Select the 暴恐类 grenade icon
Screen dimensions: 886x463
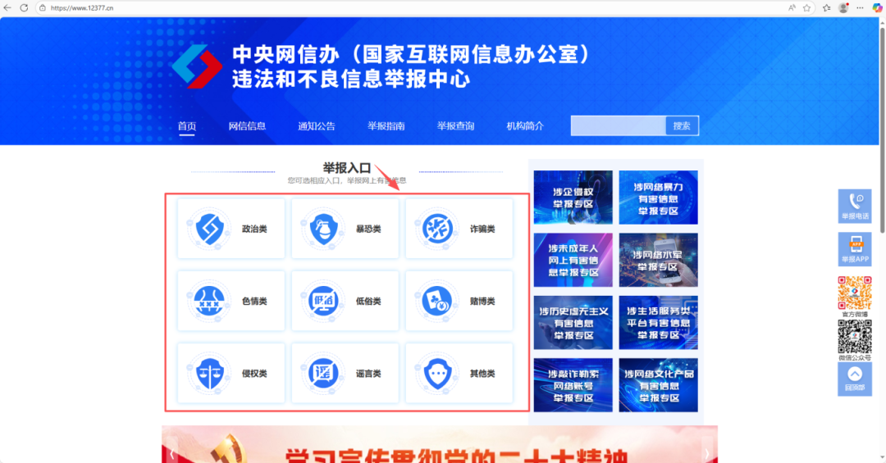[x=322, y=229]
